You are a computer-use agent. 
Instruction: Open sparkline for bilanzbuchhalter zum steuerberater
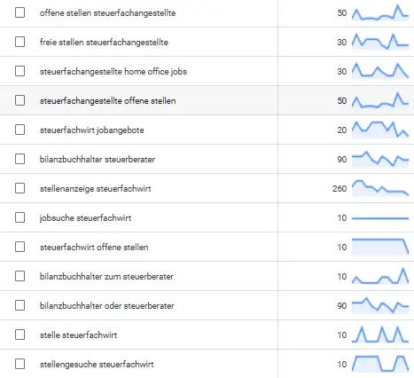(x=380, y=276)
